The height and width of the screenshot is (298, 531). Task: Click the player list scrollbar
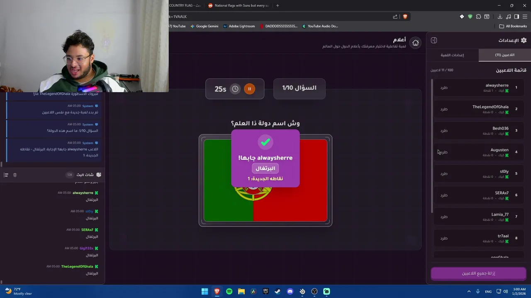coord(432,146)
